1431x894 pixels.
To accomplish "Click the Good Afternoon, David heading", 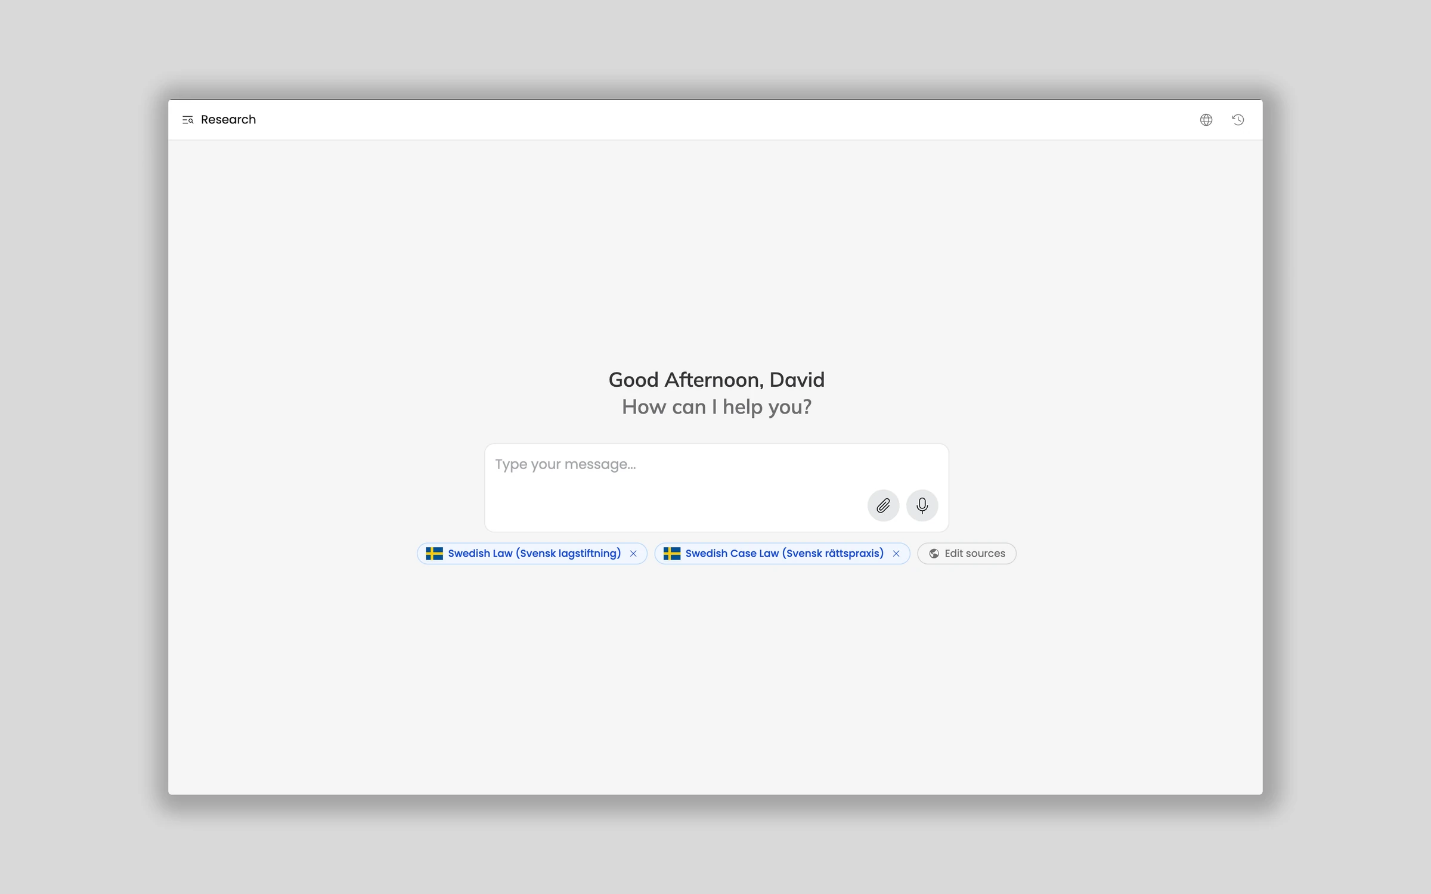I will 716,380.
